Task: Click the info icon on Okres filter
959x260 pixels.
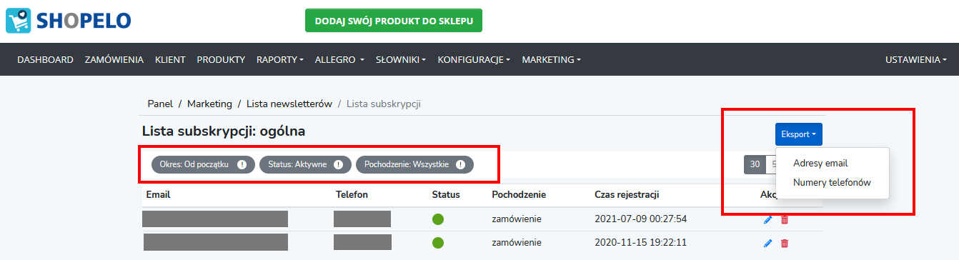Action: 242,164
